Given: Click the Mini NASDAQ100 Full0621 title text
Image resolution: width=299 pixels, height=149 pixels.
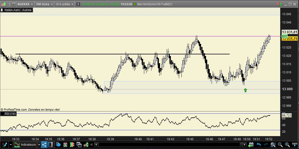Looking at the screenshot, I should (x=155, y=4).
